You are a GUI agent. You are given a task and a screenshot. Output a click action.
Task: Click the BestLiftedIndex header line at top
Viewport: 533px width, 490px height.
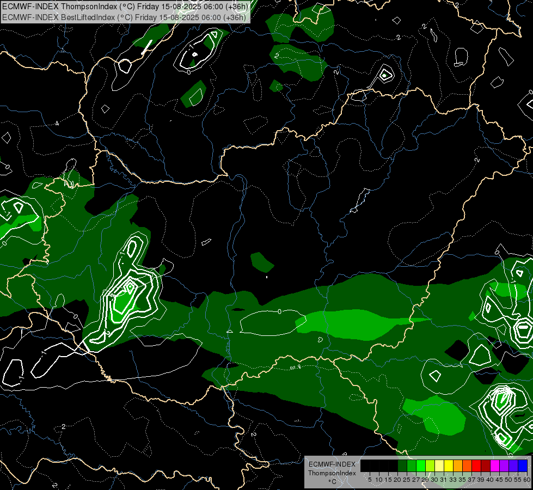click(x=124, y=17)
